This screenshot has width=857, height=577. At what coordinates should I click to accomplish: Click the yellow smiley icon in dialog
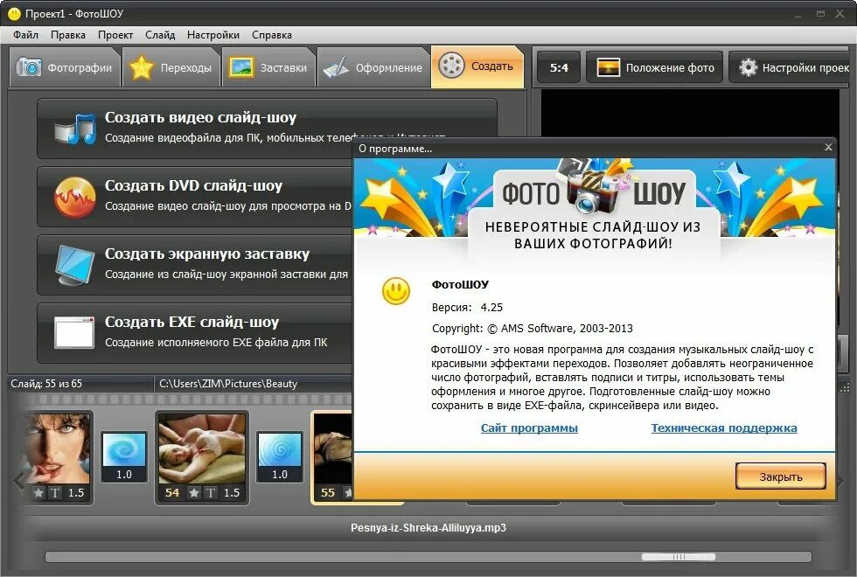click(x=395, y=290)
